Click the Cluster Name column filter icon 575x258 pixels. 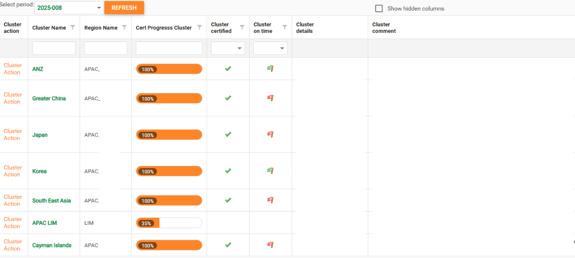coord(73,27)
